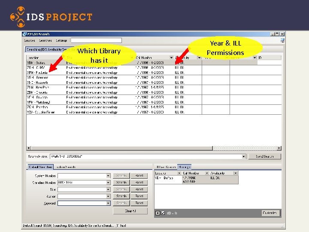Click into the Search History field
Image resolution: width=309 pixels, height=232 pixels.
[146, 156]
